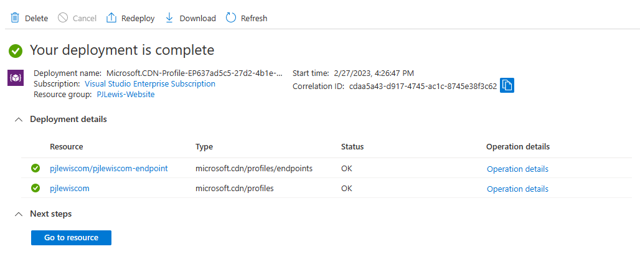The height and width of the screenshot is (254, 640).
Task: Click the Cancel toolbar command
Action: coord(77,19)
